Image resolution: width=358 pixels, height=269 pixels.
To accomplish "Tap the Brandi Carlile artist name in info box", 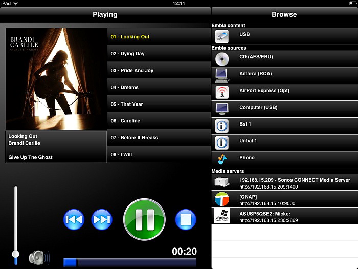I will (x=24, y=143).
